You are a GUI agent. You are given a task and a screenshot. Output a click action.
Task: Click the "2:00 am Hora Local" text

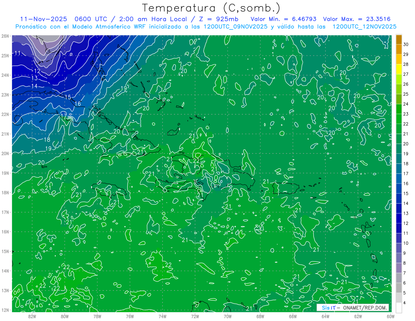(x=154, y=19)
